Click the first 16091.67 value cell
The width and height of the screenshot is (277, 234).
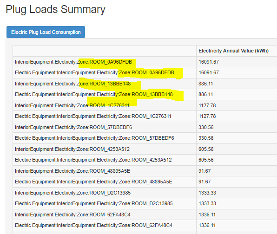(209, 62)
